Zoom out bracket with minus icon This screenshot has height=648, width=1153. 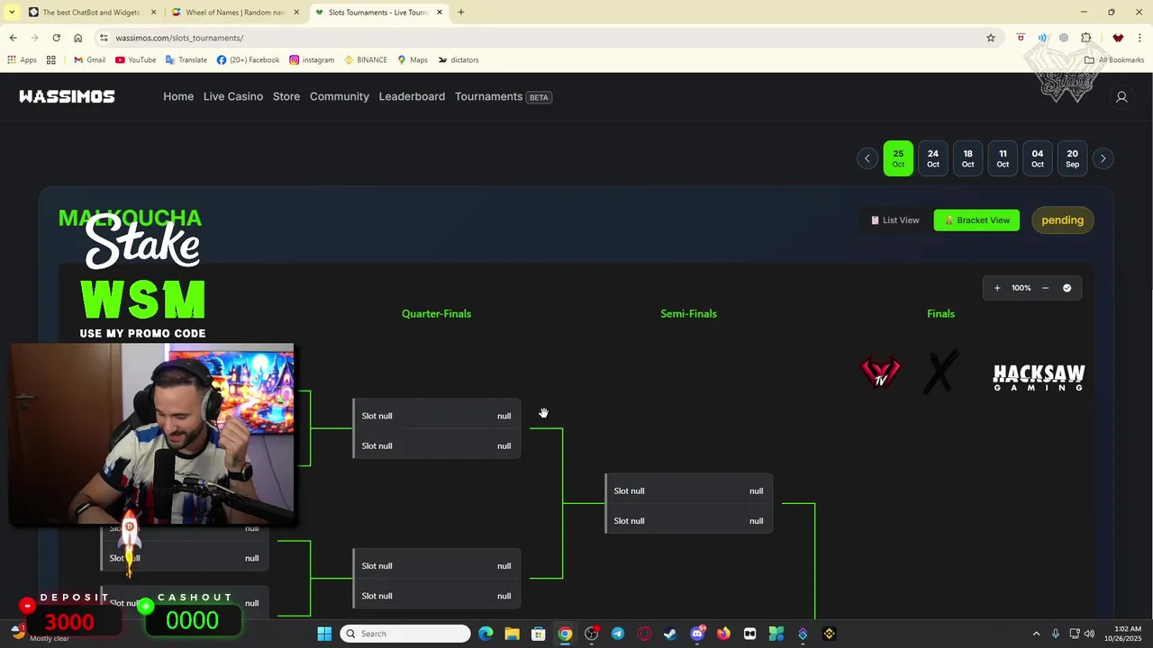[x=1045, y=288]
